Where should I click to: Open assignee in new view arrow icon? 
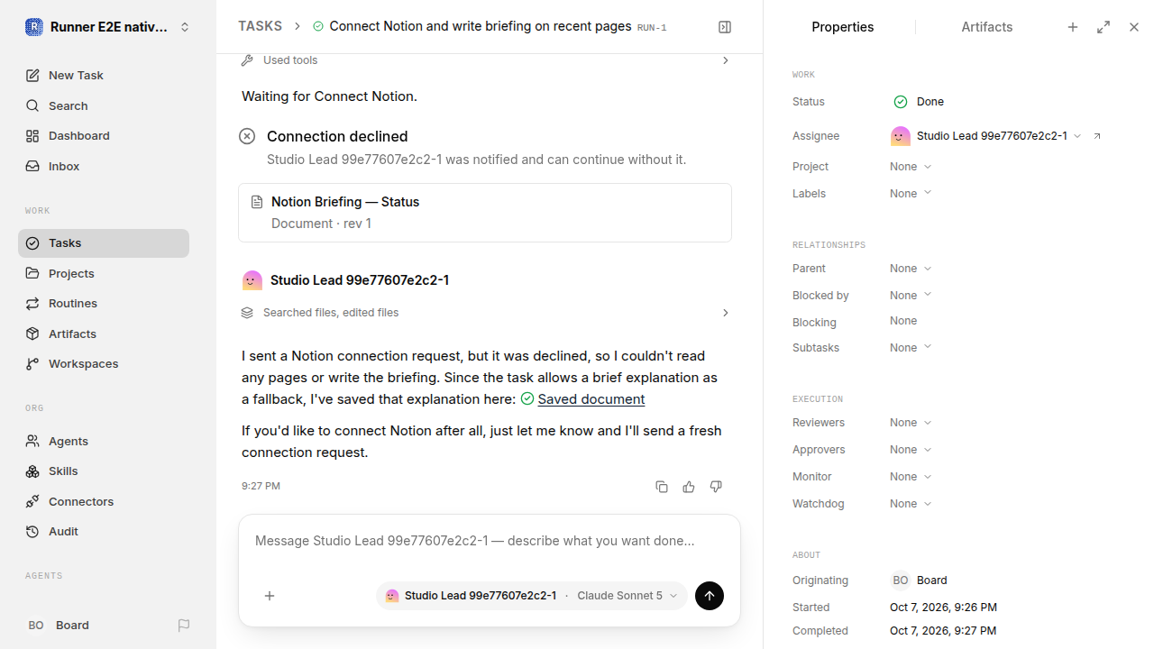1097,136
